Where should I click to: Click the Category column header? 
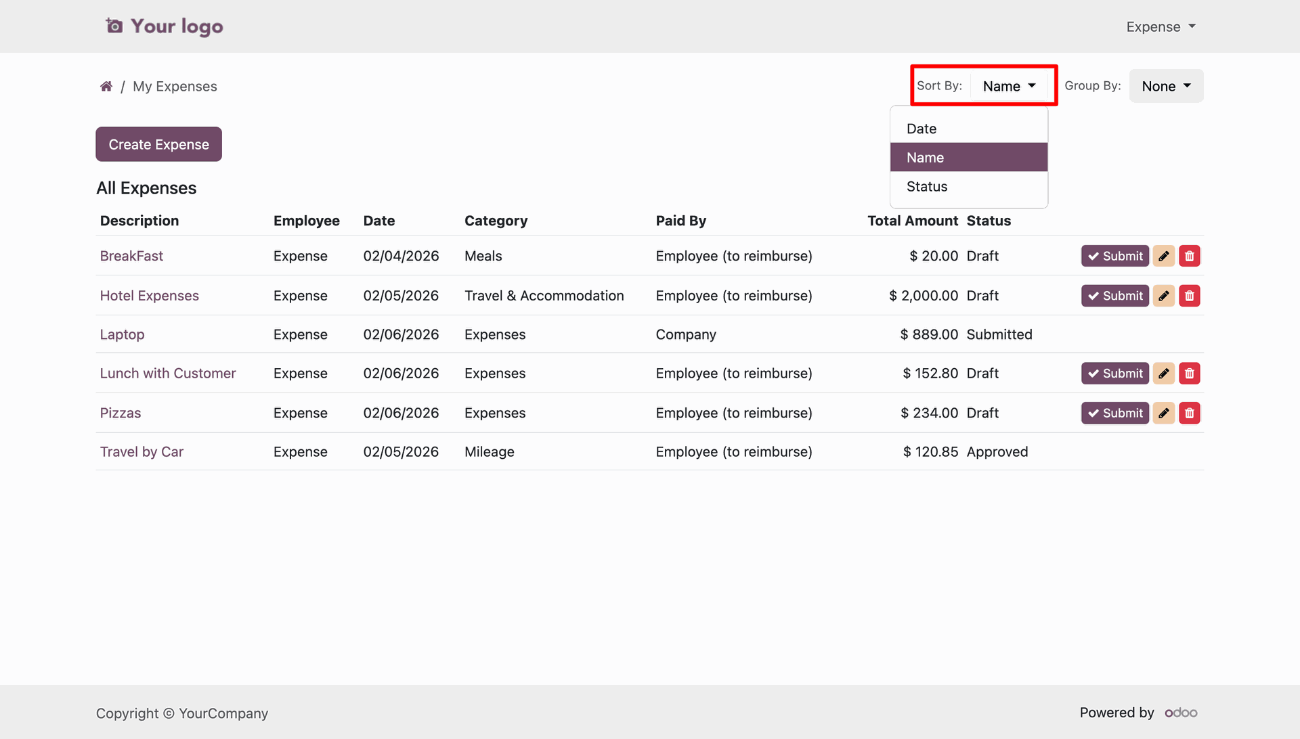pyautogui.click(x=496, y=221)
